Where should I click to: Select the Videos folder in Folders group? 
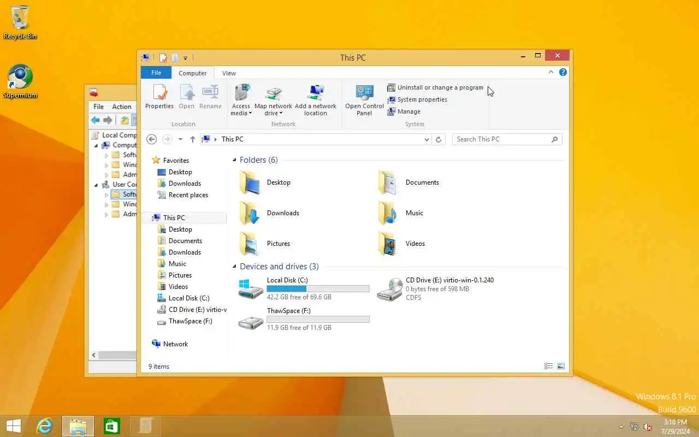[401, 244]
